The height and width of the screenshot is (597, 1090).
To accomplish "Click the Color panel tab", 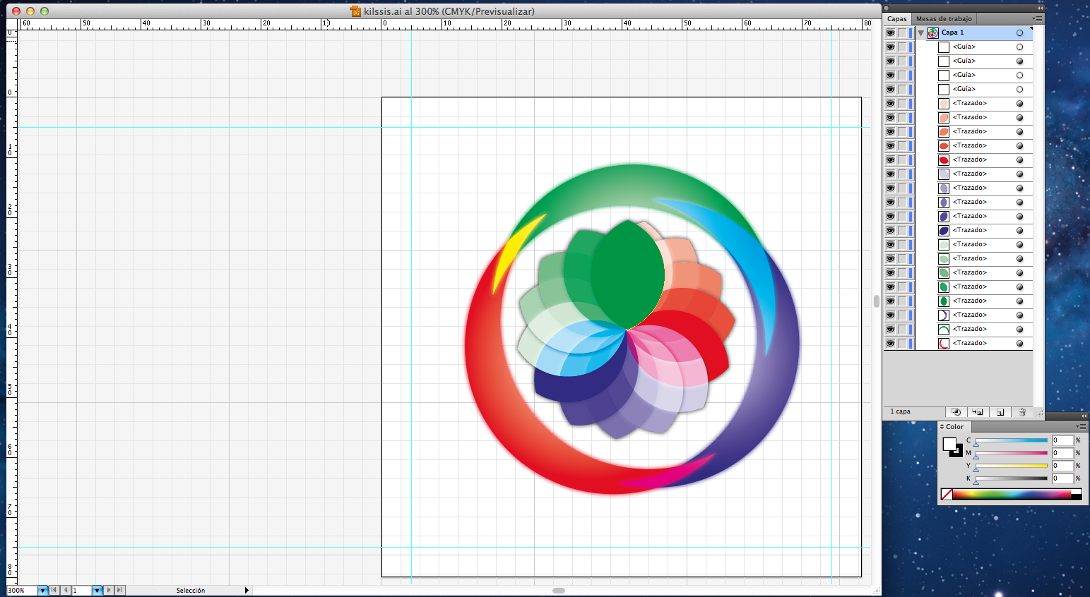I will tap(954, 427).
